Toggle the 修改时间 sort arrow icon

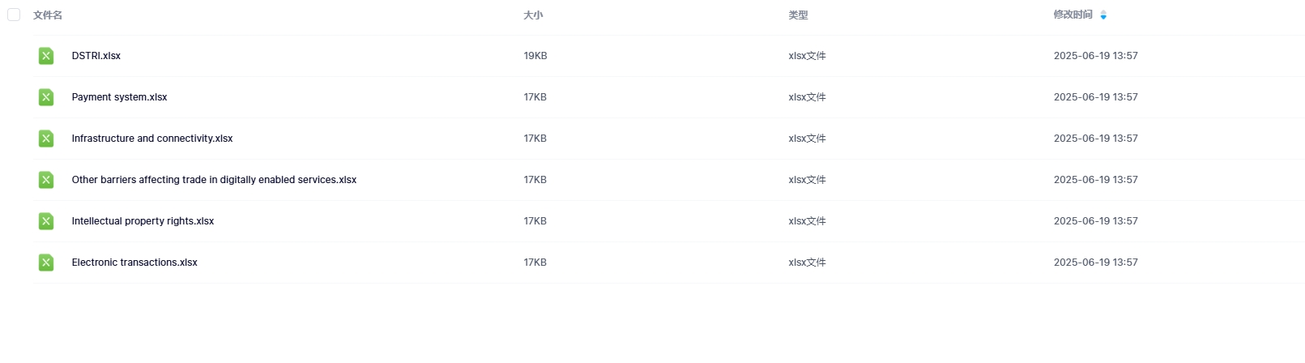click(1103, 15)
